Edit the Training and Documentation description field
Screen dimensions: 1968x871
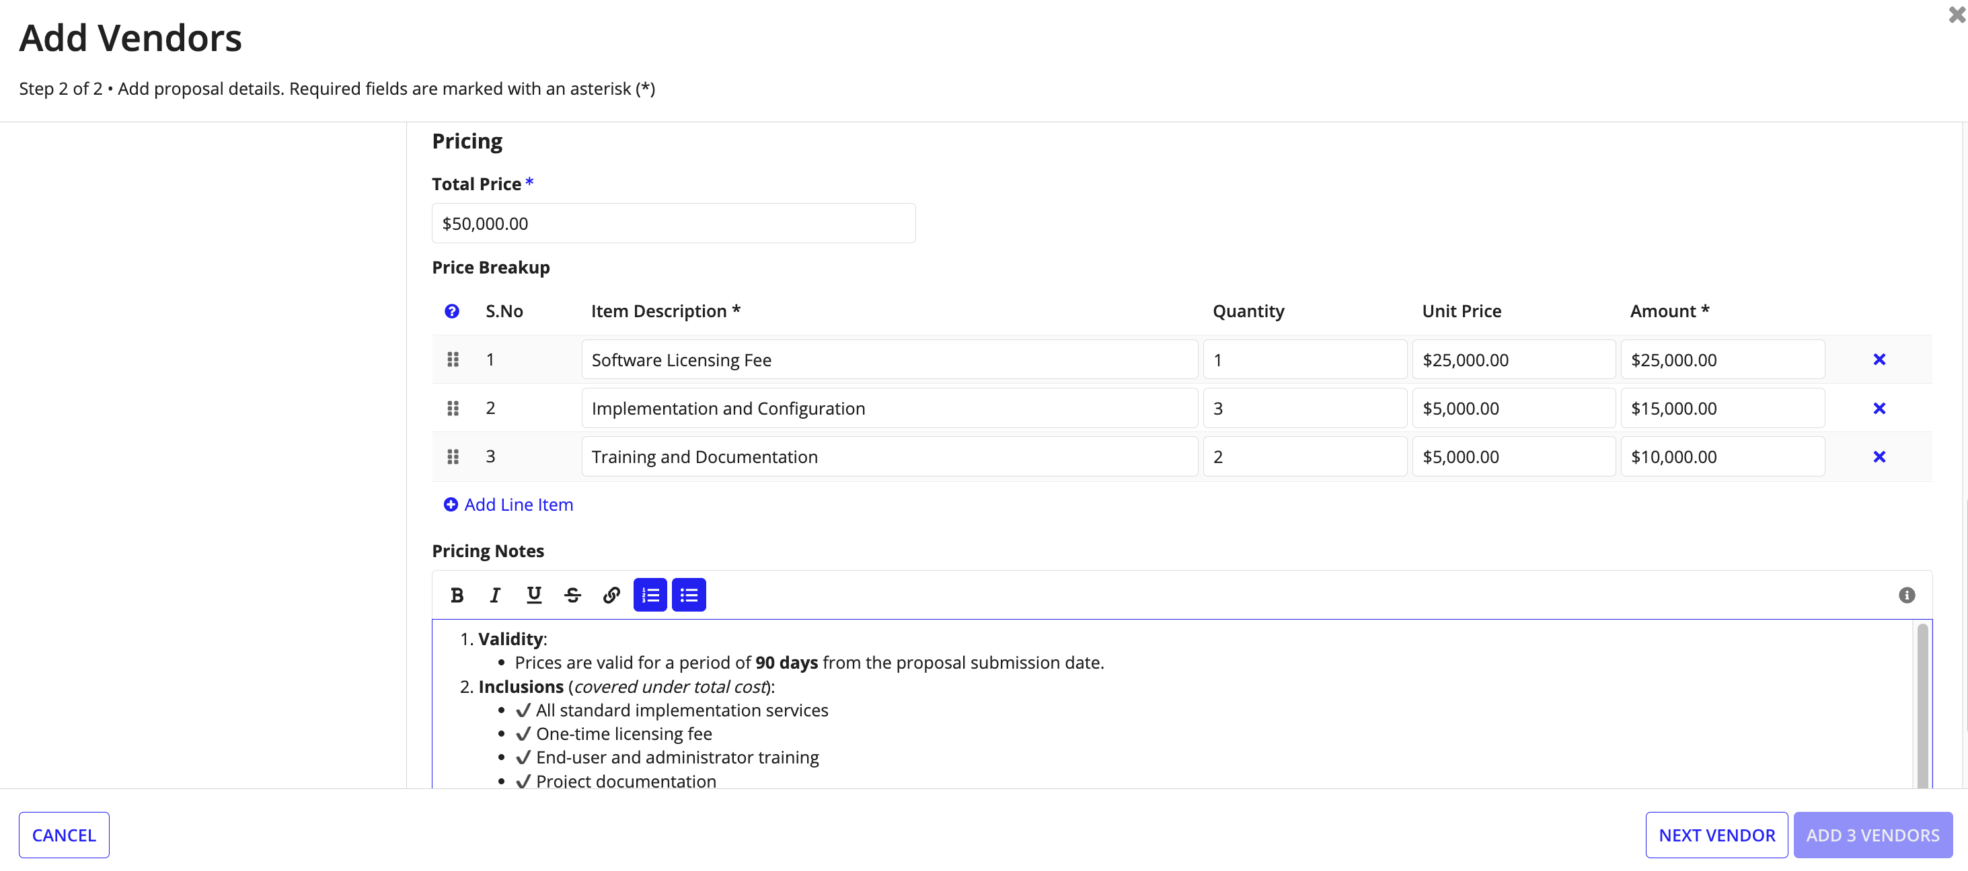click(889, 456)
